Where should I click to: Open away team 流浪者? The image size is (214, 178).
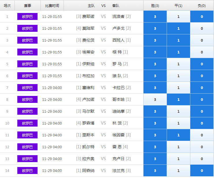pos(118,16)
